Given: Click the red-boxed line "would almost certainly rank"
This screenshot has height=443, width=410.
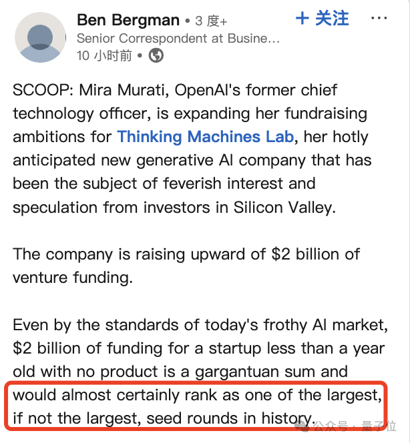Looking at the screenshot, I should pyautogui.click(x=197, y=395).
